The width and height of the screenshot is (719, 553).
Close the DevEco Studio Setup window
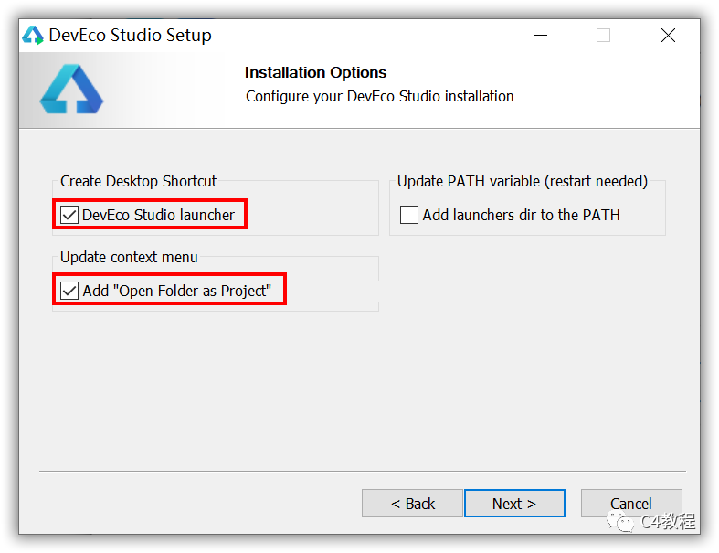[668, 36]
